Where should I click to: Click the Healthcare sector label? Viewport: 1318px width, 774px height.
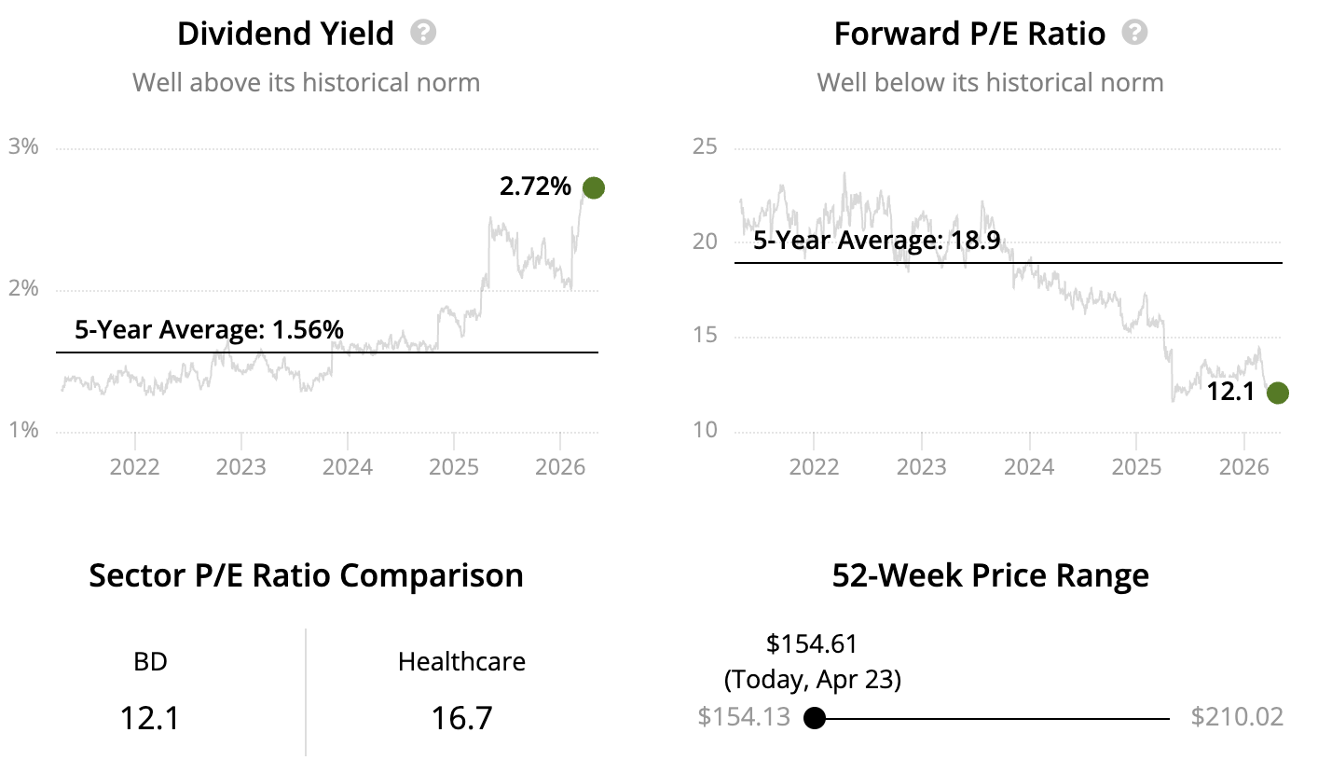(461, 662)
